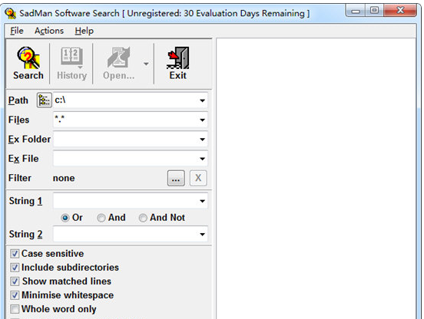Open the File menu
This screenshot has width=424, height=319.
(x=17, y=31)
